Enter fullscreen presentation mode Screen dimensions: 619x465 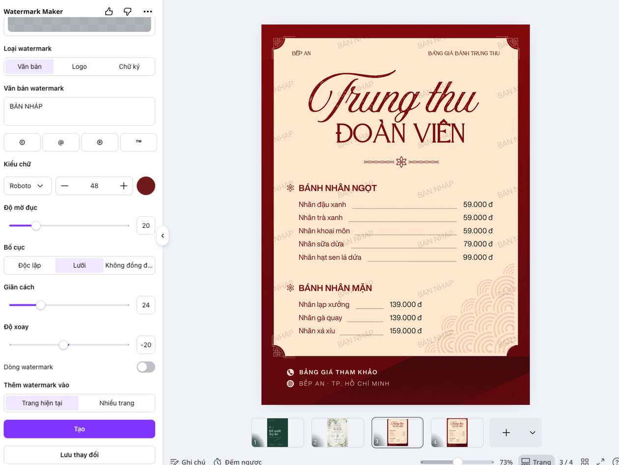(x=600, y=462)
